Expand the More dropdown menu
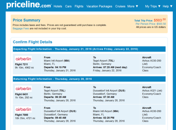The image size is (176, 130). coord(133,6)
